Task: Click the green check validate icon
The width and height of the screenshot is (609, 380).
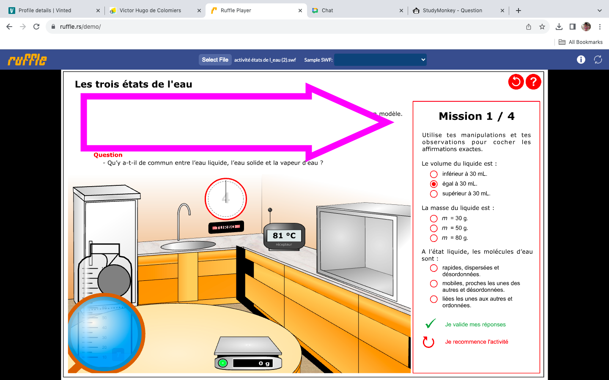Action: point(431,324)
